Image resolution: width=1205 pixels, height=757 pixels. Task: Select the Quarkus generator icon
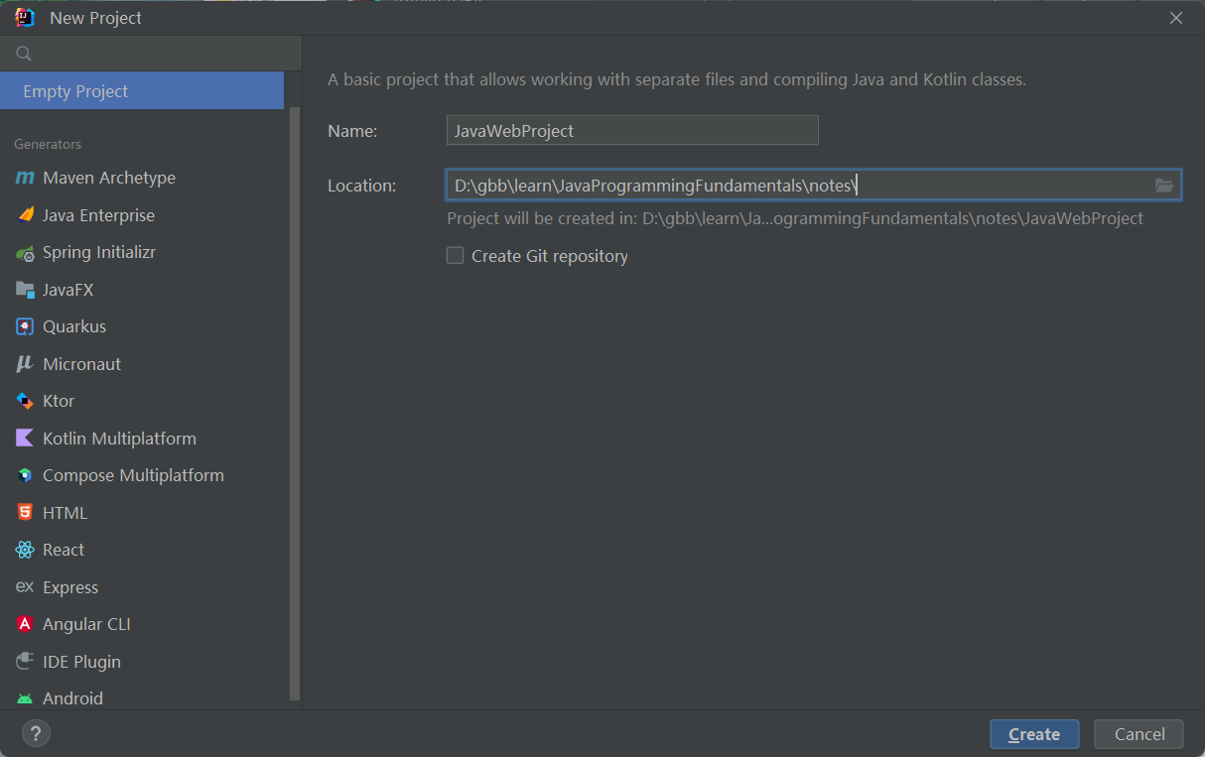pyautogui.click(x=25, y=326)
